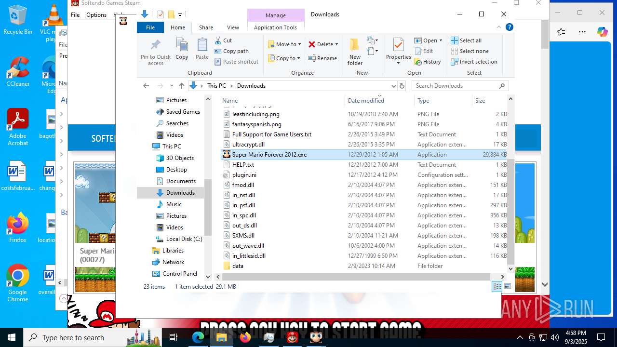Open Firefox desktop shortcut
Image resolution: width=617 pixels, height=347 pixels.
(18, 228)
